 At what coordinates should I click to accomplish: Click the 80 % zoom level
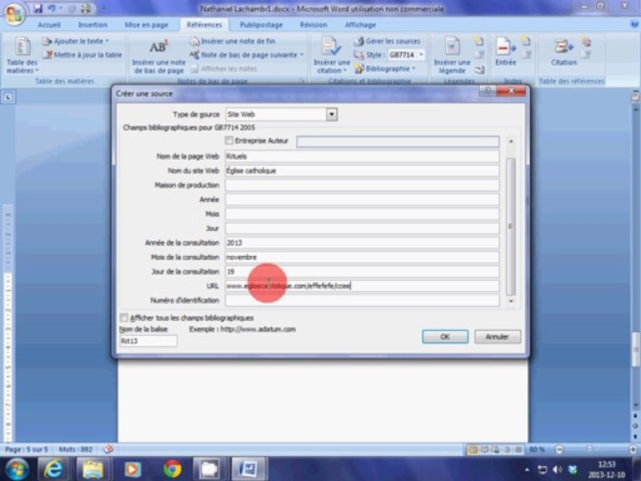537,450
